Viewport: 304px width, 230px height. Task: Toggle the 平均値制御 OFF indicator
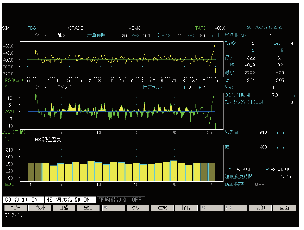121,200
